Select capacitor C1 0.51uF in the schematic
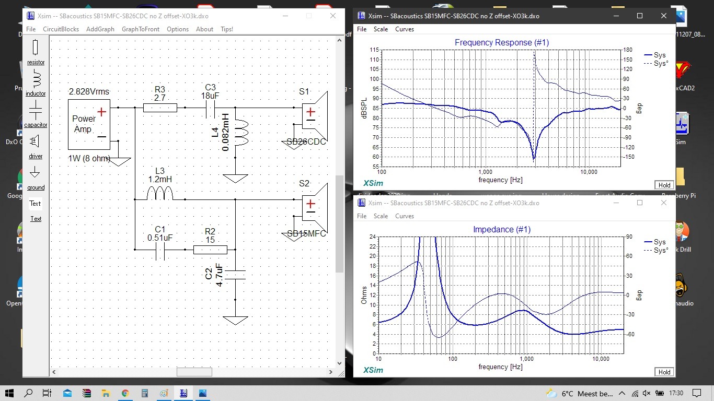Image resolution: width=714 pixels, height=401 pixels. pyautogui.click(x=160, y=250)
